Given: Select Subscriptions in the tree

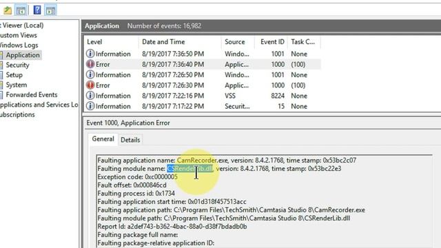Looking at the screenshot, I should coord(17,115).
